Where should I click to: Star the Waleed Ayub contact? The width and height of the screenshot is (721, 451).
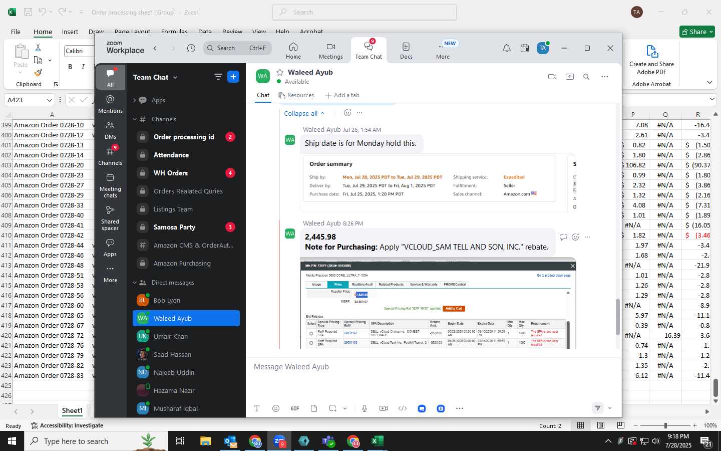click(280, 72)
